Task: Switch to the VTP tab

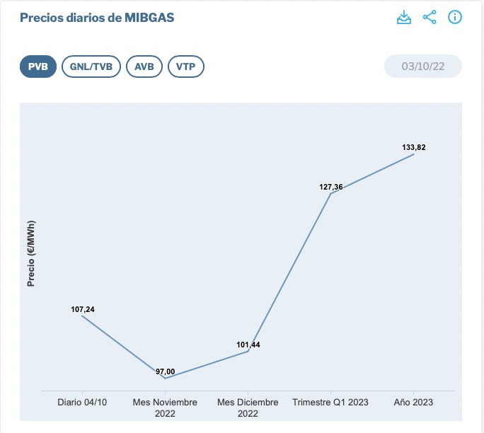Action: pyautogui.click(x=186, y=67)
